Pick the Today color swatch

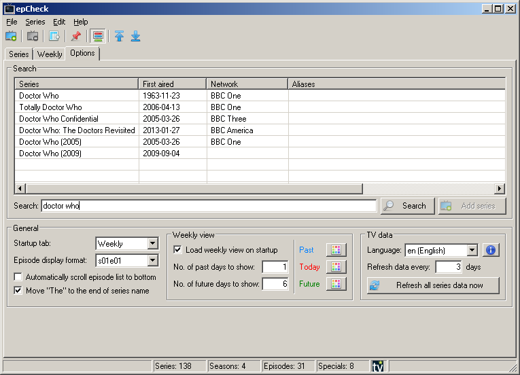click(336, 267)
